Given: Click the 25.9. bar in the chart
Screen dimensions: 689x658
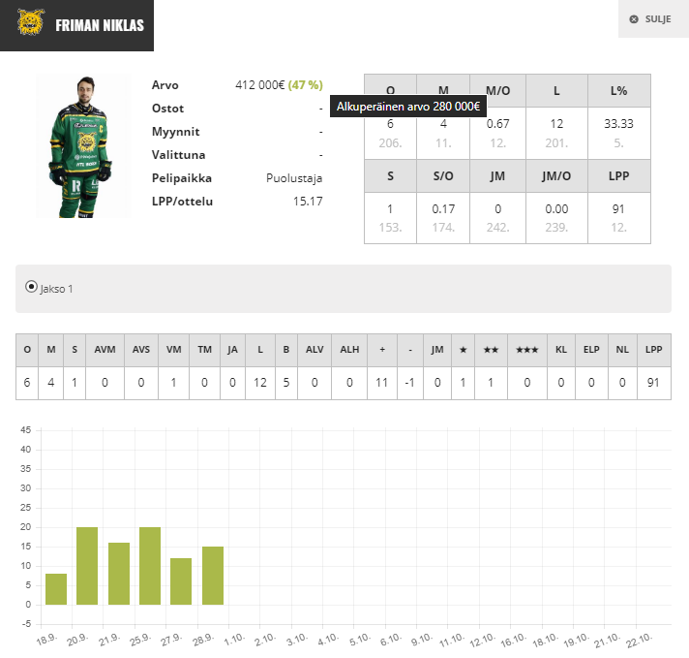Looking at the screenshot, I should (150, 566).
